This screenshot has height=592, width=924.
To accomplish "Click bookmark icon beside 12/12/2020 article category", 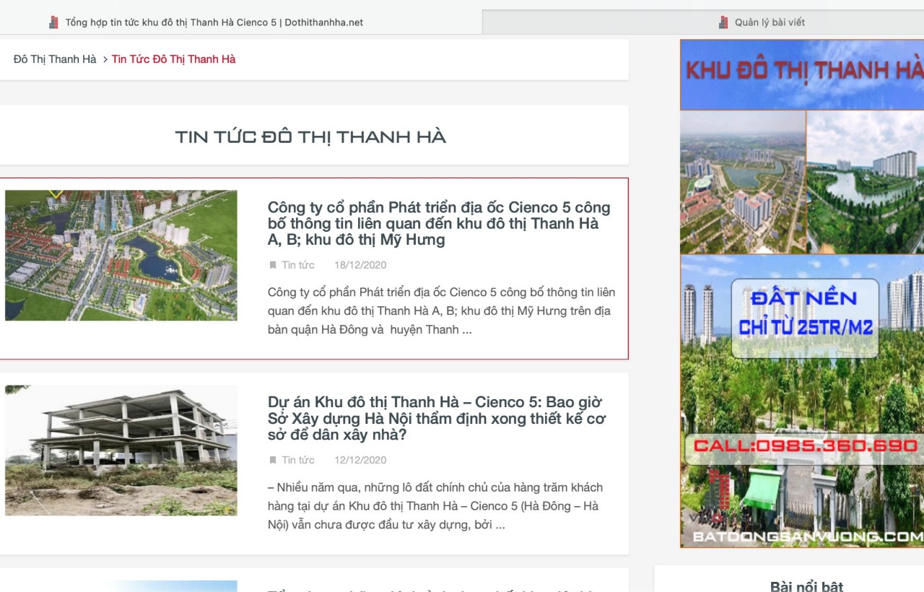I will click(273, 460).
